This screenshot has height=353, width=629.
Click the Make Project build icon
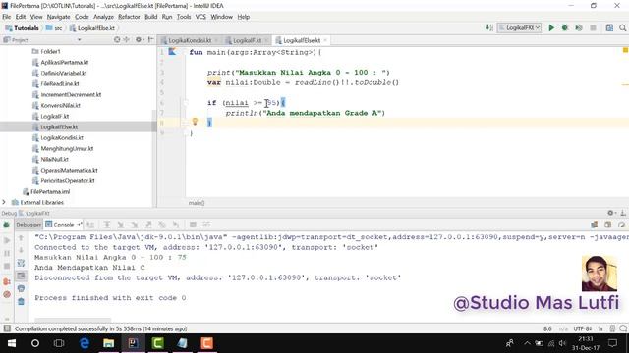(x=489, y=27)
